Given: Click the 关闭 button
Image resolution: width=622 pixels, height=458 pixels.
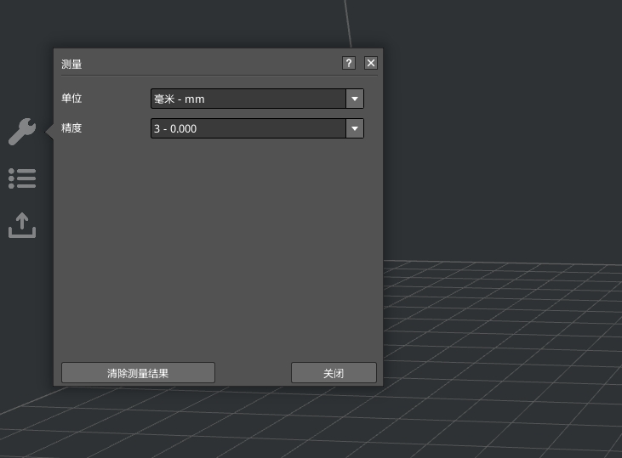Looking at the screenshot, I should tap(334, 373).
